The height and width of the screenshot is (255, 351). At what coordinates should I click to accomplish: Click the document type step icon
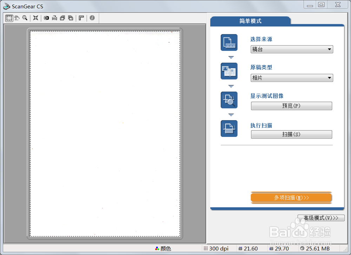pyautogui.click(x=229, y=71)
